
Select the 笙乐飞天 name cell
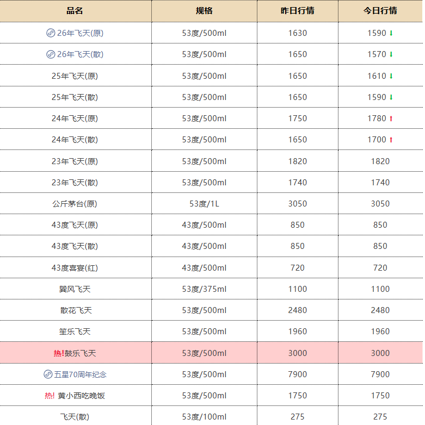pyautogui.click(x=75, y=332)
